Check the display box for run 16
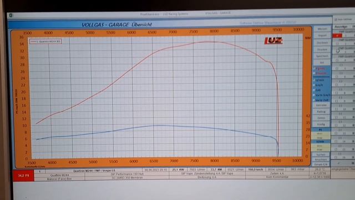The width and height of the screenshot is (355, 200). click(336, 157)
